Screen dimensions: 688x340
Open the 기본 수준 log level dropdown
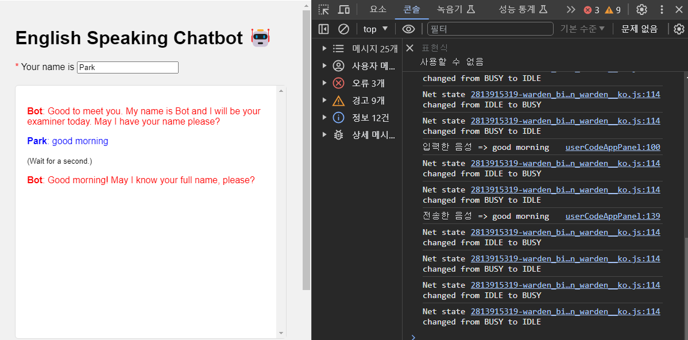(582, 29)
